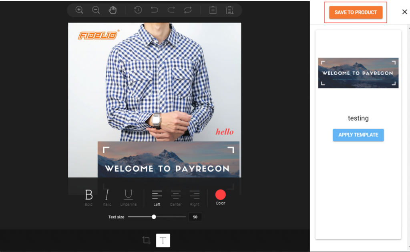Screen dimensions: 410x252
Task: Click the text size value field showing 50
Action: 195,217
